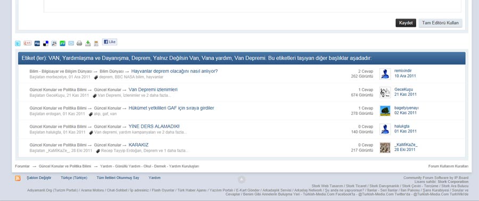View halukgta's profile in last-poster column
Screen dimensions: 479x201
402,126
